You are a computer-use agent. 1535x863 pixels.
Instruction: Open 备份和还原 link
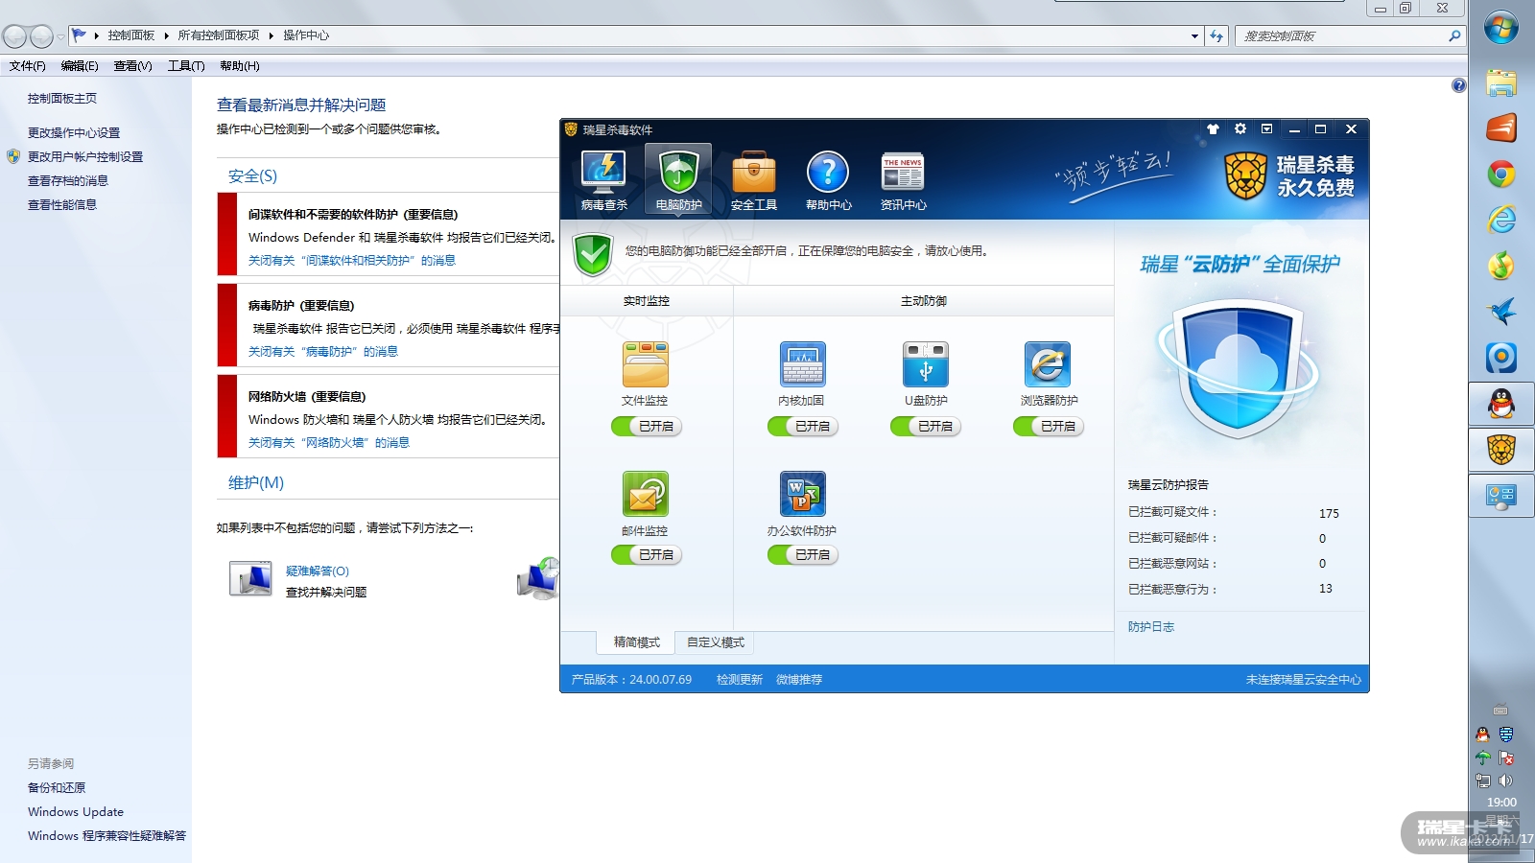click(x=57, y=787)
